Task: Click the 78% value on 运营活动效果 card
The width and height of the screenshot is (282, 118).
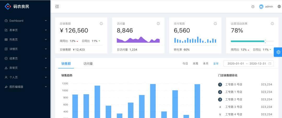Action: click(237, 31)
